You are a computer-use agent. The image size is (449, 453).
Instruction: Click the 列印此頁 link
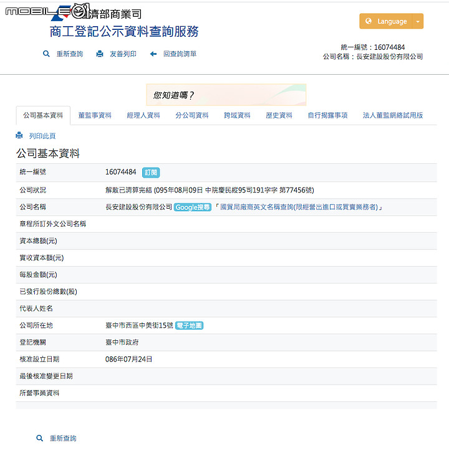42,136
